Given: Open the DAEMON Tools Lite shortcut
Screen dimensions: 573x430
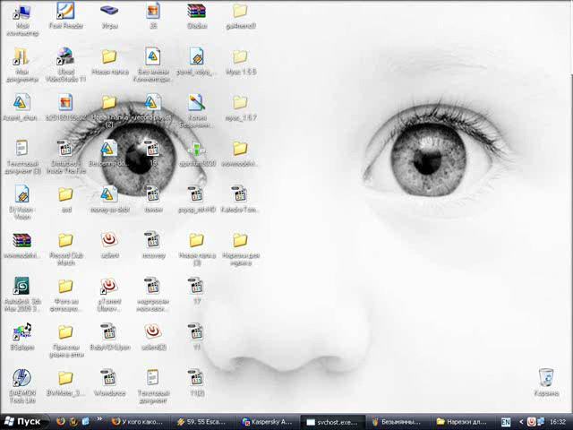Looking at the screenshot, I should coord(21,378).
